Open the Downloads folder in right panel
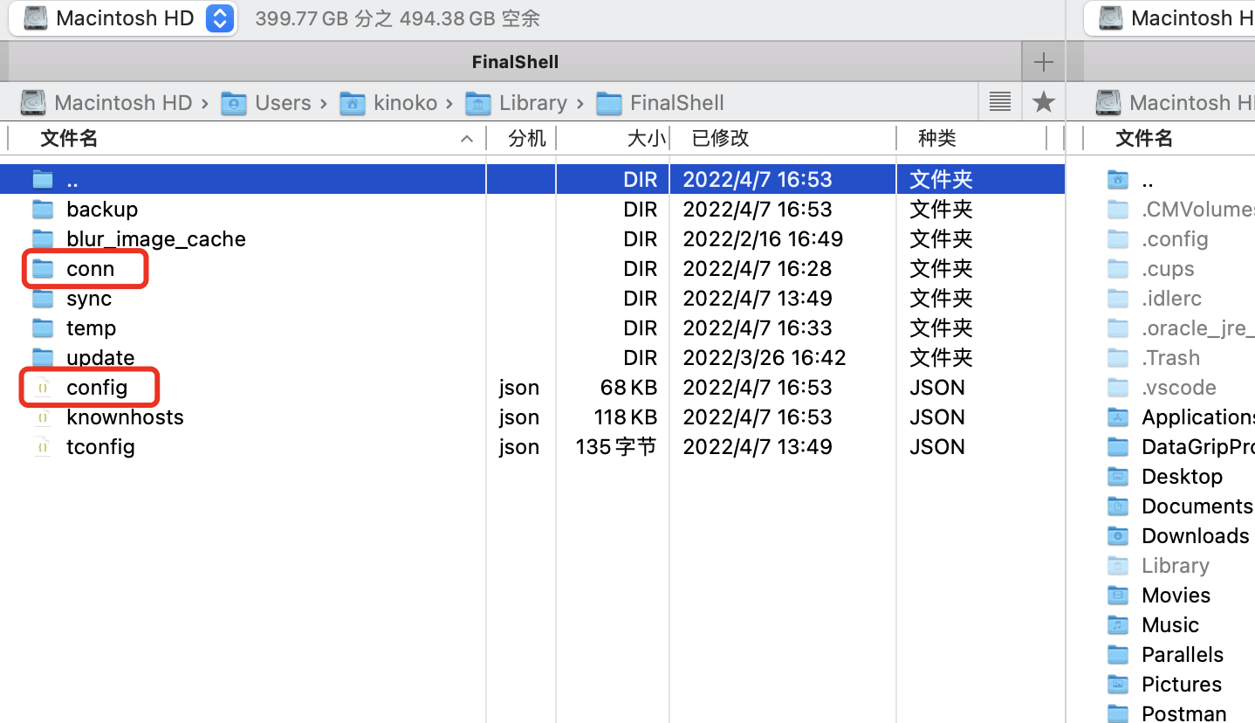The width and height of the screenshot is (1255, 723). pyautogui.click(x=1194, y=536)
